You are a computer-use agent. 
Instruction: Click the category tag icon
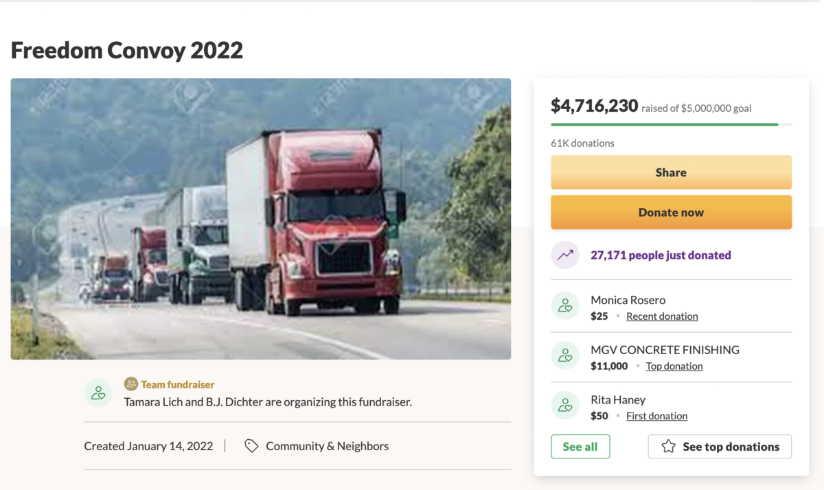click(x=251, y=446)
